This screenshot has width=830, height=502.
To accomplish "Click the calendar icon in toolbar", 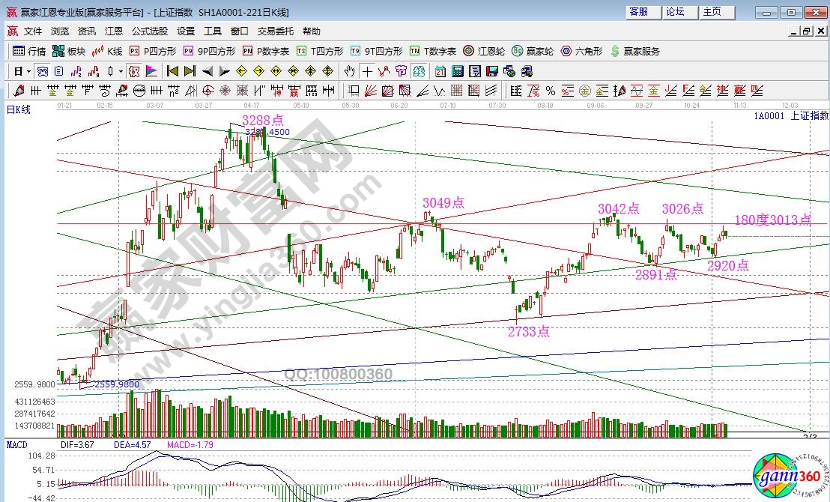I will (x=440, y=71).
